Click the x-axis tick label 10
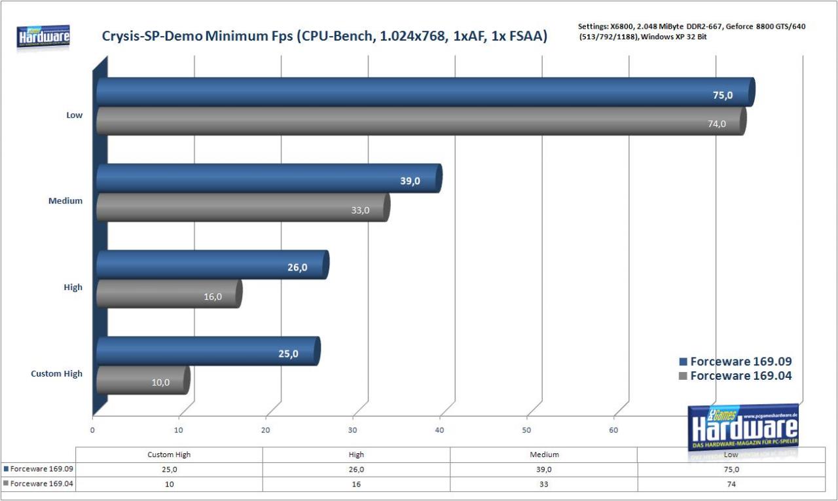The width and height of the screenshot is (838, 501). 179,430
